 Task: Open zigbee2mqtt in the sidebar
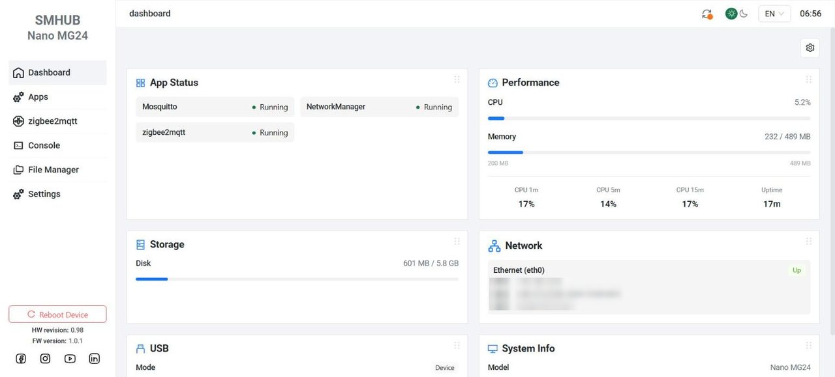(57, 121)
